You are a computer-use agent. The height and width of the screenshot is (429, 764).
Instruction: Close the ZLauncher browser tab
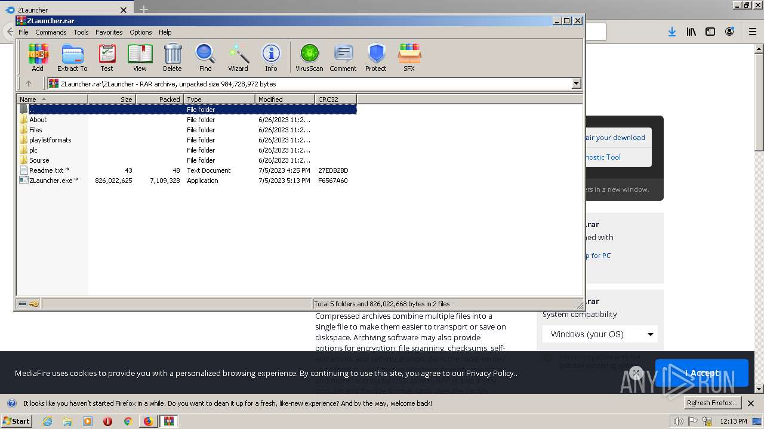(x=124, y=10)
